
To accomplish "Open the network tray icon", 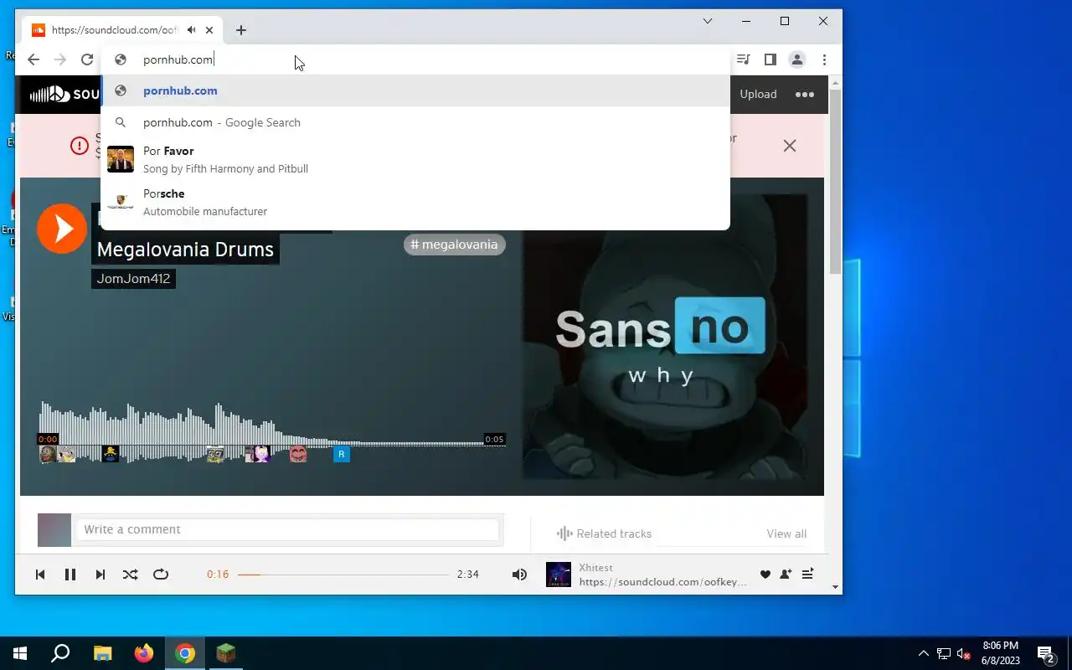I will pos(944,653).
